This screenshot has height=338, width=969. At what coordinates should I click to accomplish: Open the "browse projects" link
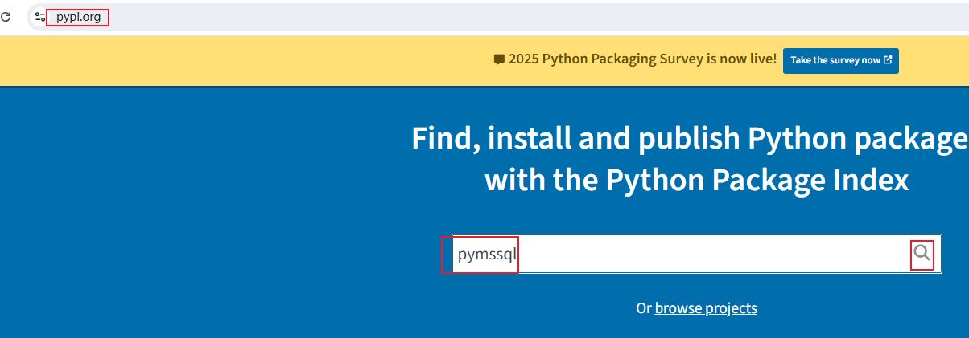(x=706, y=308)
